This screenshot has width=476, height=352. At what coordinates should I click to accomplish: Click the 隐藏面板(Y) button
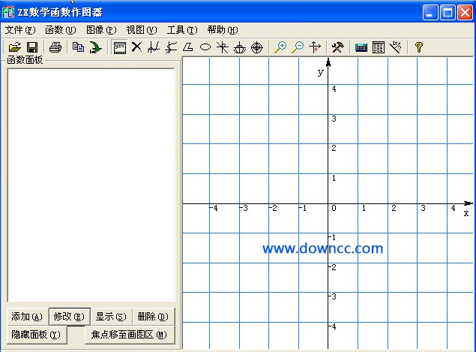click(36, 335)
